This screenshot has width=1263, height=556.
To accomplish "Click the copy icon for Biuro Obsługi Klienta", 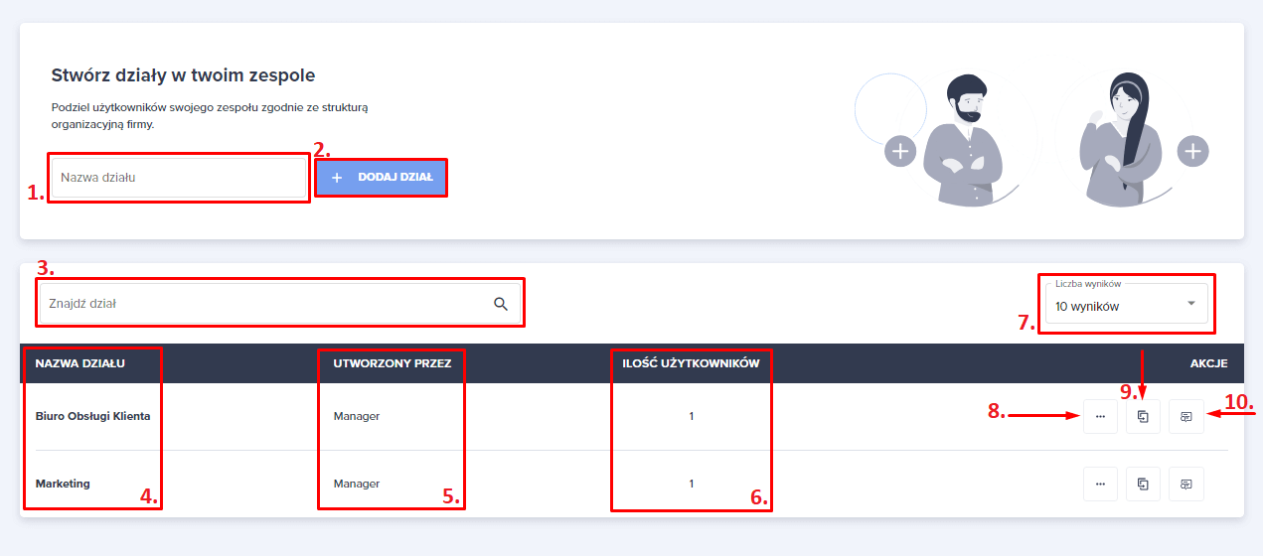I will point(1143,417).
